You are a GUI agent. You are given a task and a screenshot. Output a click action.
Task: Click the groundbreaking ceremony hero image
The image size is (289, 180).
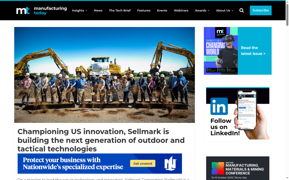point(104,75)
